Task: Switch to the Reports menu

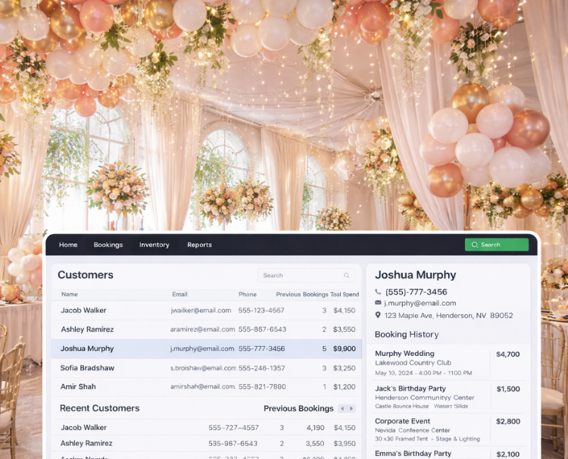Action: point(199,245)
